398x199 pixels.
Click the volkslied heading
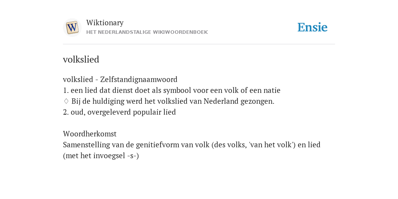(81, 59)
